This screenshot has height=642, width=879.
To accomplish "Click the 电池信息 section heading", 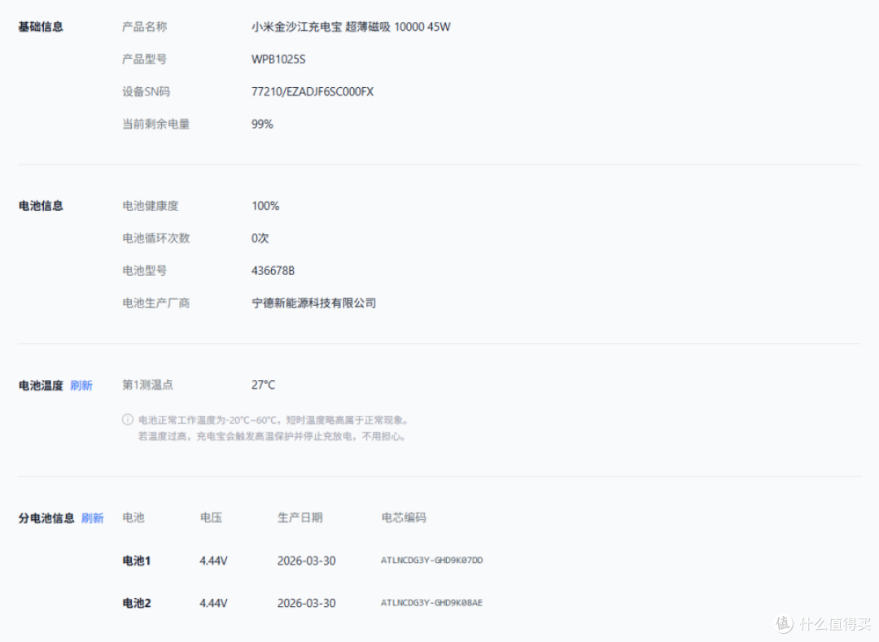I will 41,206.
